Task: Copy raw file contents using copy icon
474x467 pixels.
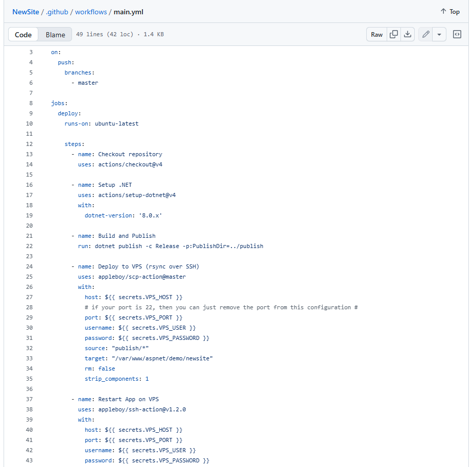Action: [x=393, y=34]
